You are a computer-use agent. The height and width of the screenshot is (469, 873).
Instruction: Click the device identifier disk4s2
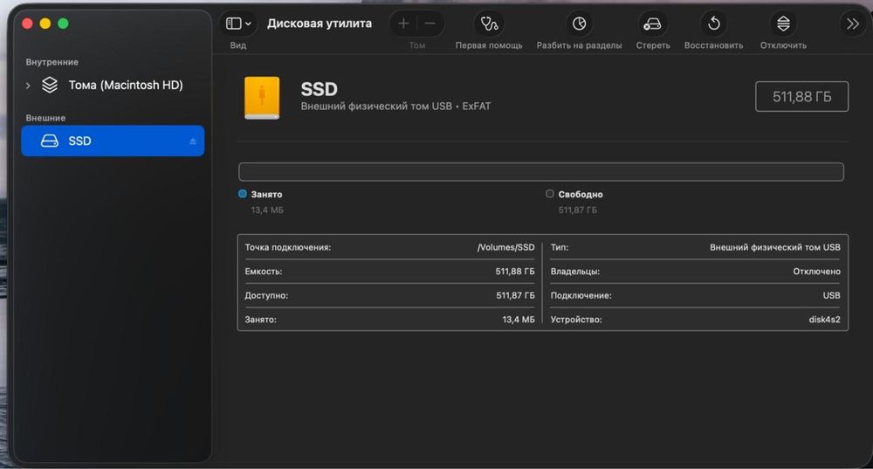coord(825,320)
